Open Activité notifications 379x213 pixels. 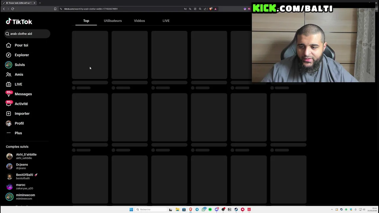(x=17, y=104)
